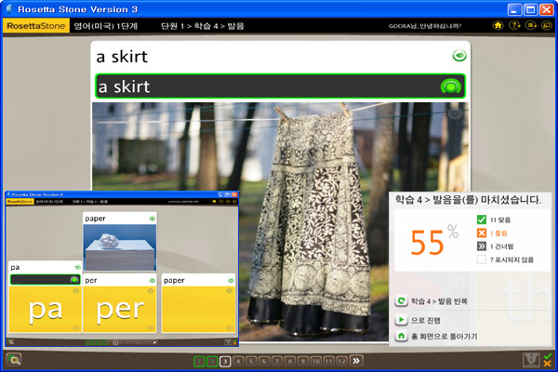Close the small inset Rosetta Stone window
This screenshot has width=558, height=372.
(234, 194)
